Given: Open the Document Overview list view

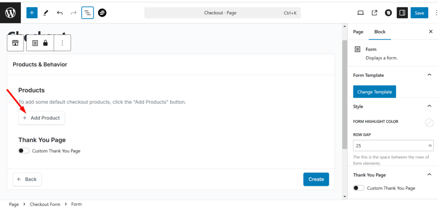Looking at the screenshot, I should coord(87,13).
